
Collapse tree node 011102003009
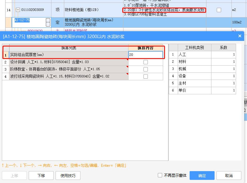[18, 10]
